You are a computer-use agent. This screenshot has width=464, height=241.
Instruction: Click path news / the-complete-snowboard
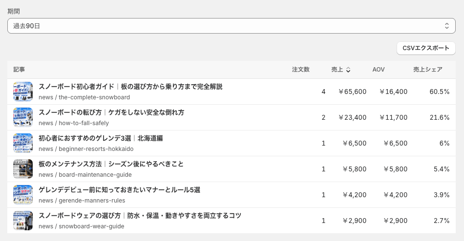pos(84,97)
